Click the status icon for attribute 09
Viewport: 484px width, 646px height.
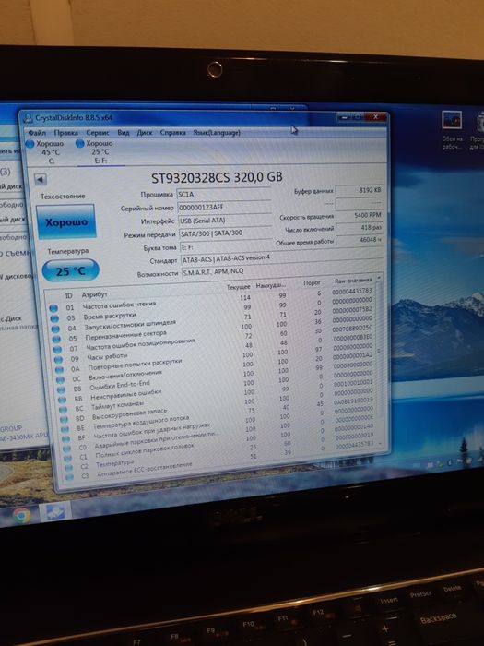tap(58, 360)
